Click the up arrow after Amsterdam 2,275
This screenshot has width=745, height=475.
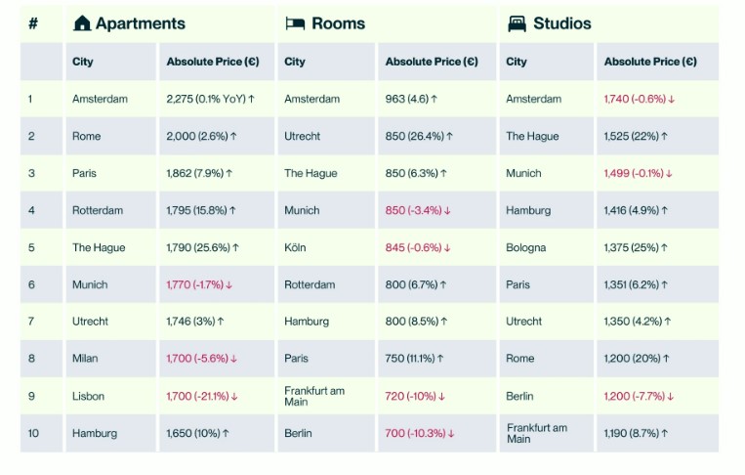[251, 99]
